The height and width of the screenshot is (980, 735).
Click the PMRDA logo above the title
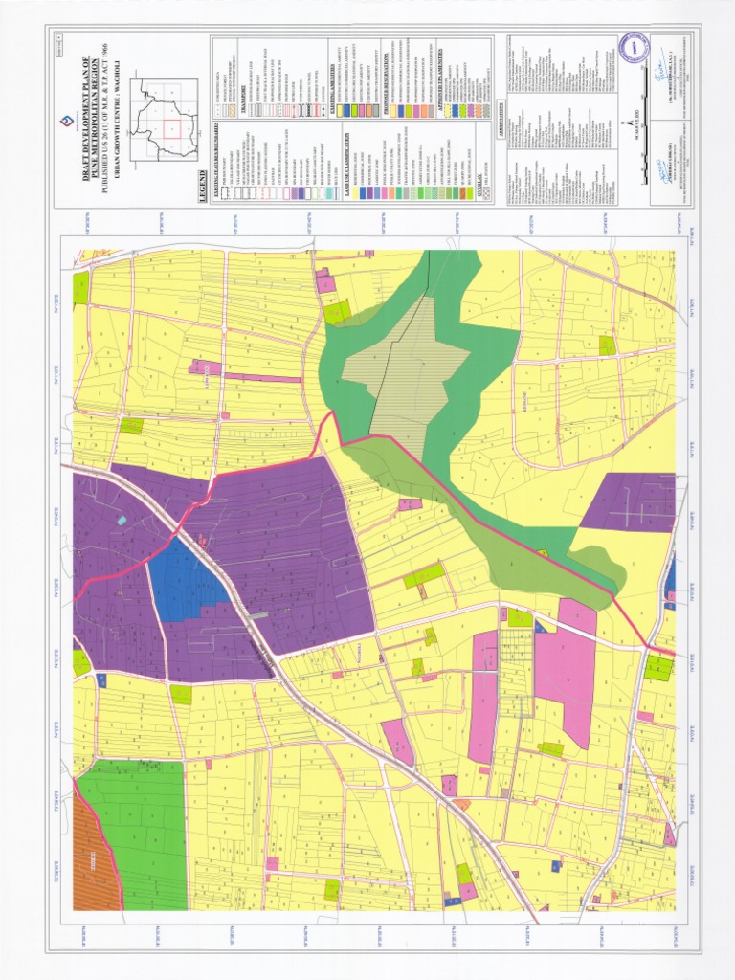68,120
